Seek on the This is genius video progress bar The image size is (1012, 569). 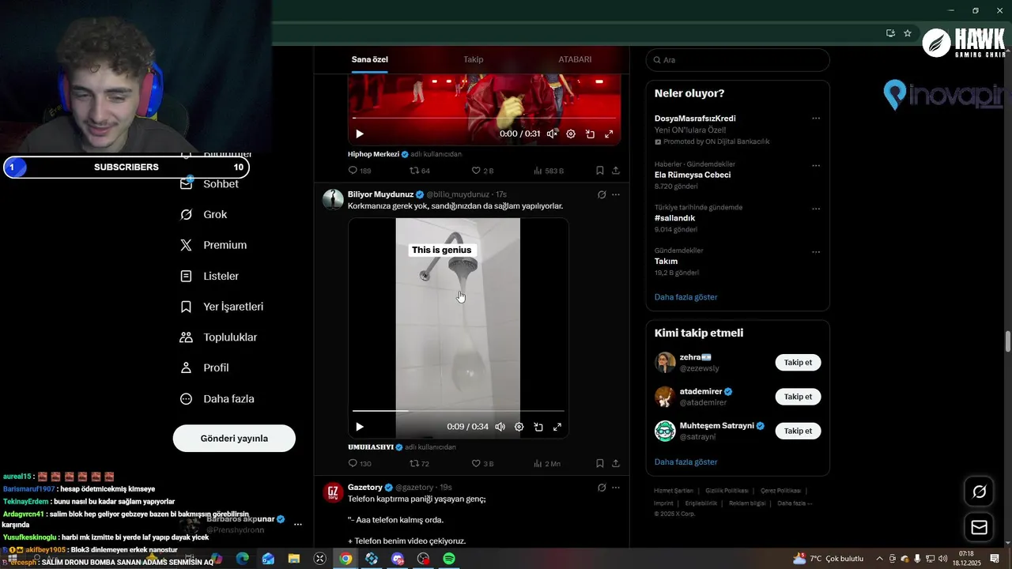coord(459,411)
